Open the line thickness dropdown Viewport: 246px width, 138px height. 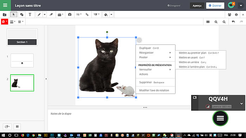click(x=13, y=22)
